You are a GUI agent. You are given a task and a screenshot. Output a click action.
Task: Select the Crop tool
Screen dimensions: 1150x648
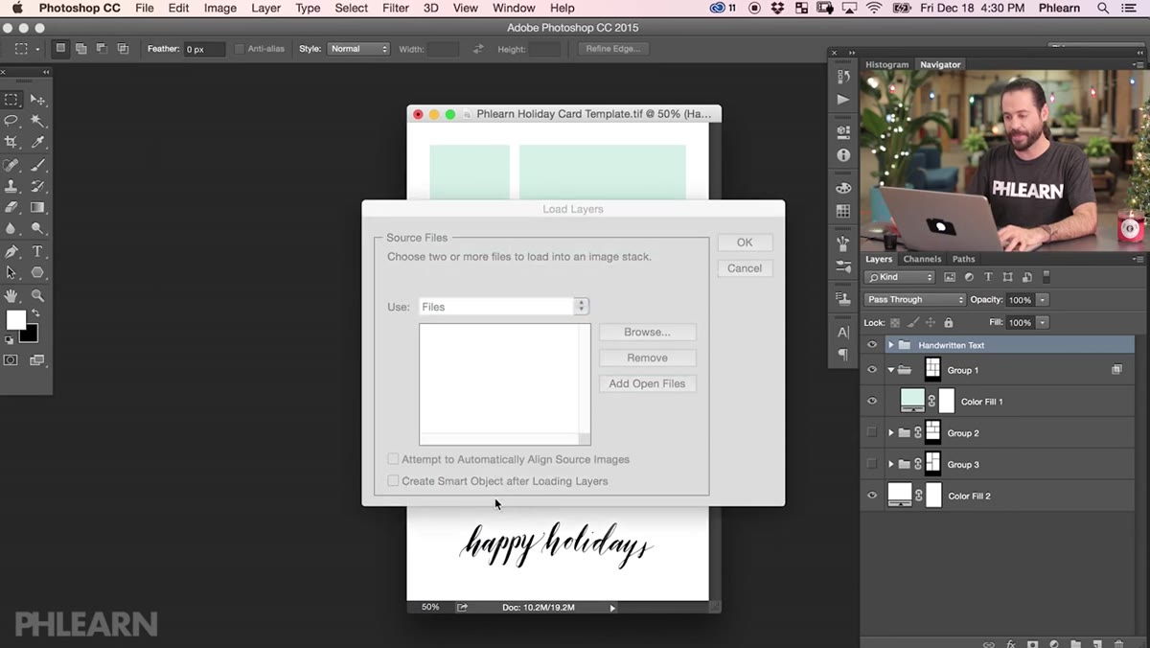[x=11, y=142]
